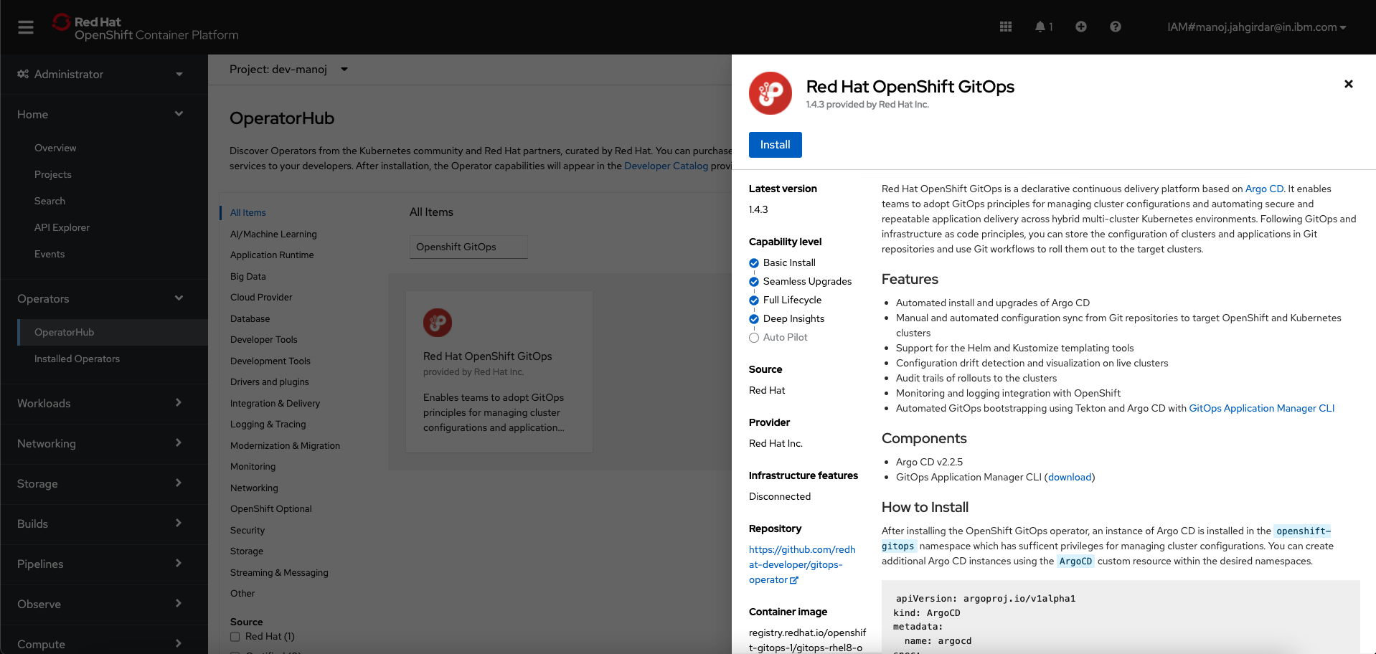The image size is (1376, 654).
Task: Click the external link icon next to operator repository
Action: [x=794, y=580]
